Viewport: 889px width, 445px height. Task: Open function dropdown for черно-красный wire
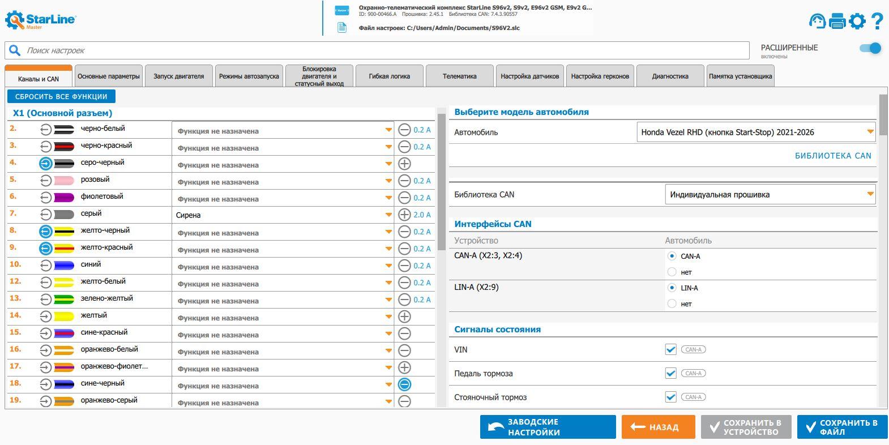point(283,147)
